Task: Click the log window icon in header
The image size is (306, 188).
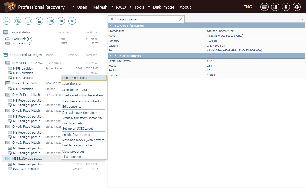Action: coord(265,7)
